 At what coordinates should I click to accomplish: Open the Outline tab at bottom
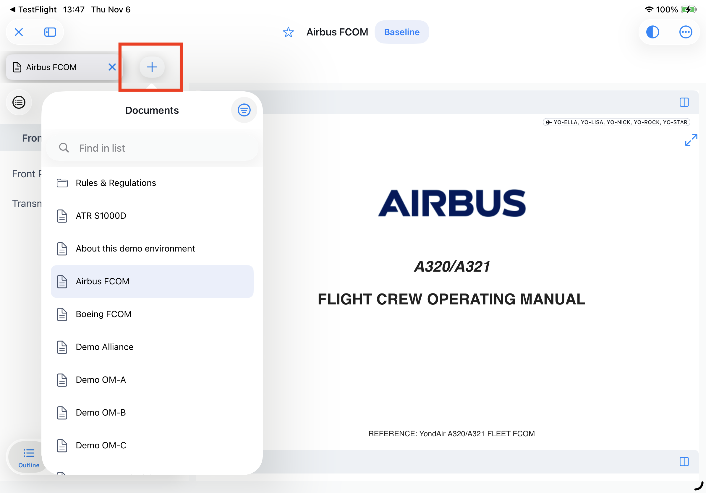pos(29,457)
